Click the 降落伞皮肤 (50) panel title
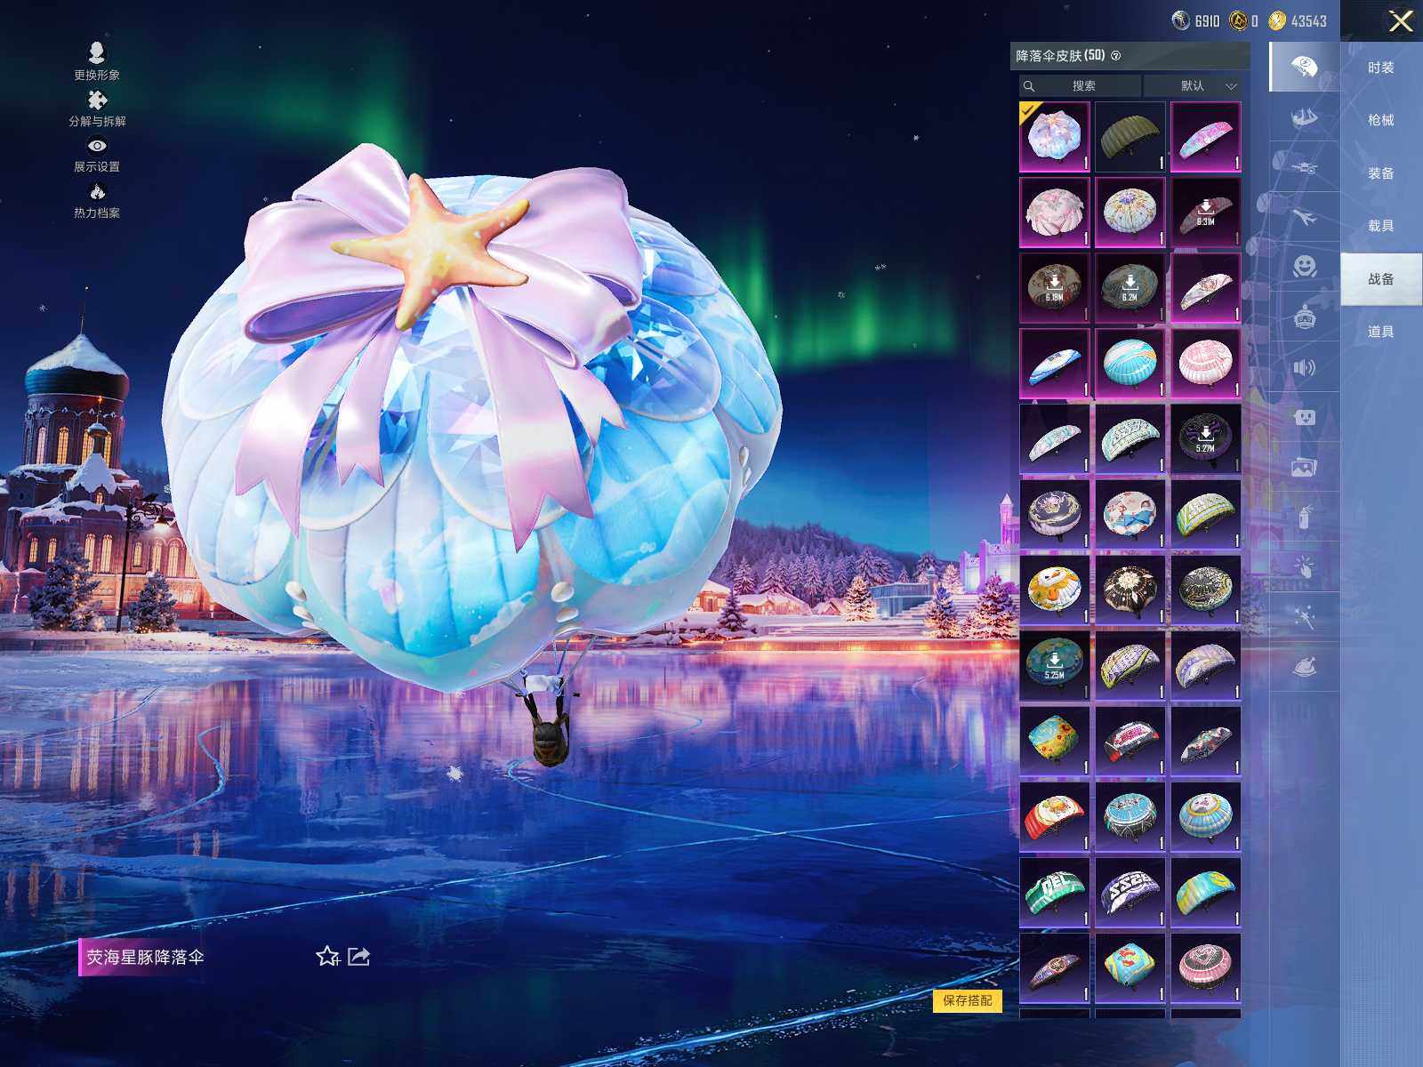Screen dimensions: 1423x1067 tap(1060, 56)
